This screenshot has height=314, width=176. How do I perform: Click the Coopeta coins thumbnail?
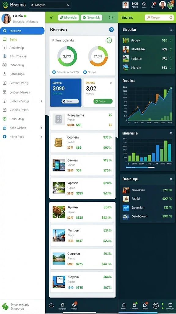(x=58, y=142)
